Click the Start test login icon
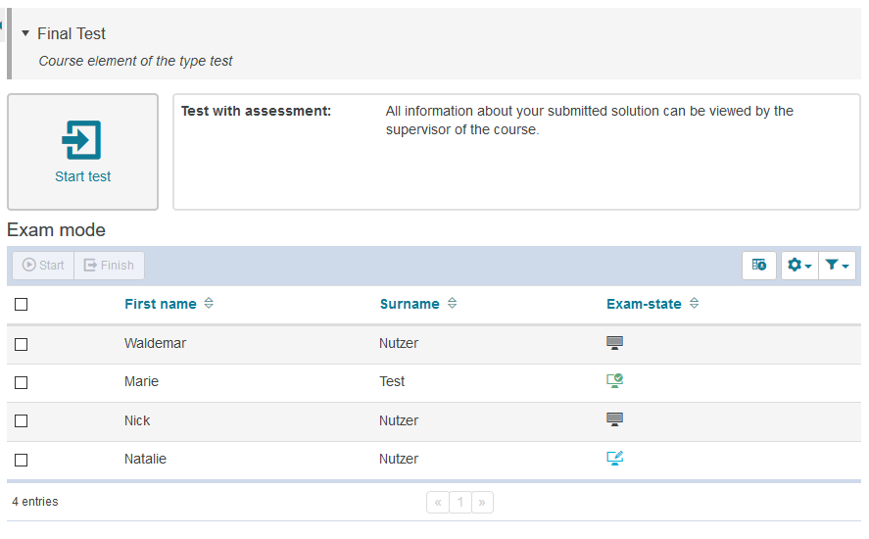The height and width of the screenshot is (539, 869). pos(82,140)
